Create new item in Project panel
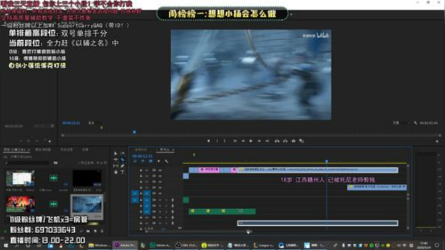This screenshot has height=250, width=445. tap(95, 231)
